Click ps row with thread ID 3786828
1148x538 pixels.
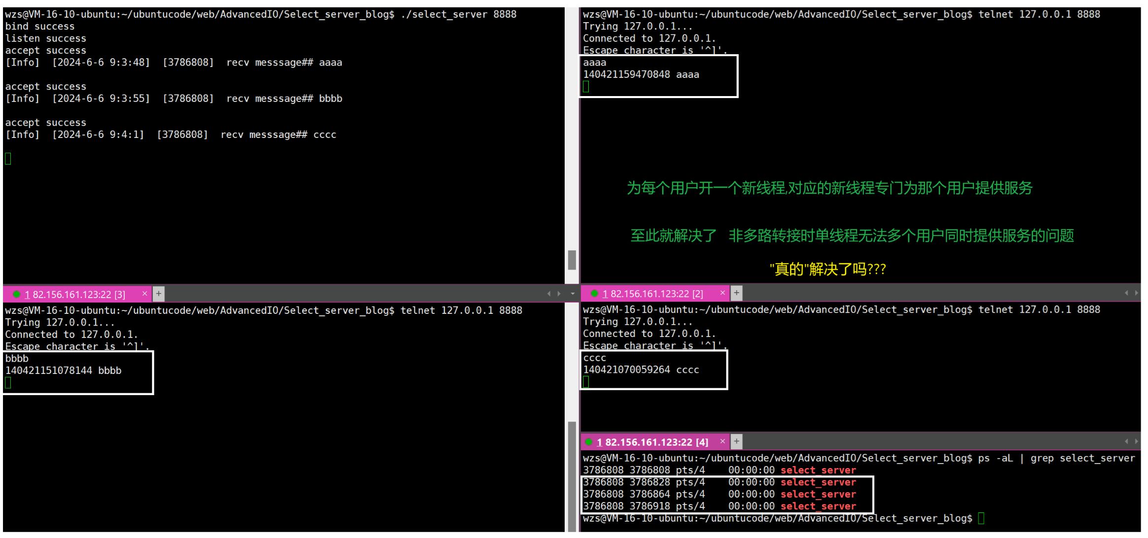[x=719, y=482]
